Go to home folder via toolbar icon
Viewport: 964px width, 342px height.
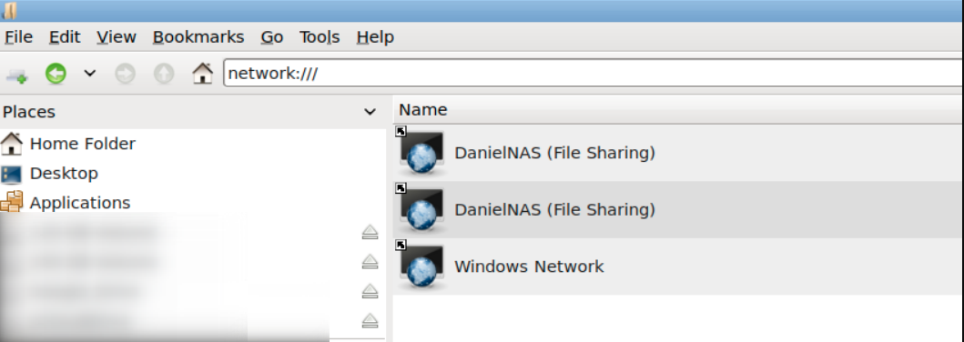click(202, 74)
